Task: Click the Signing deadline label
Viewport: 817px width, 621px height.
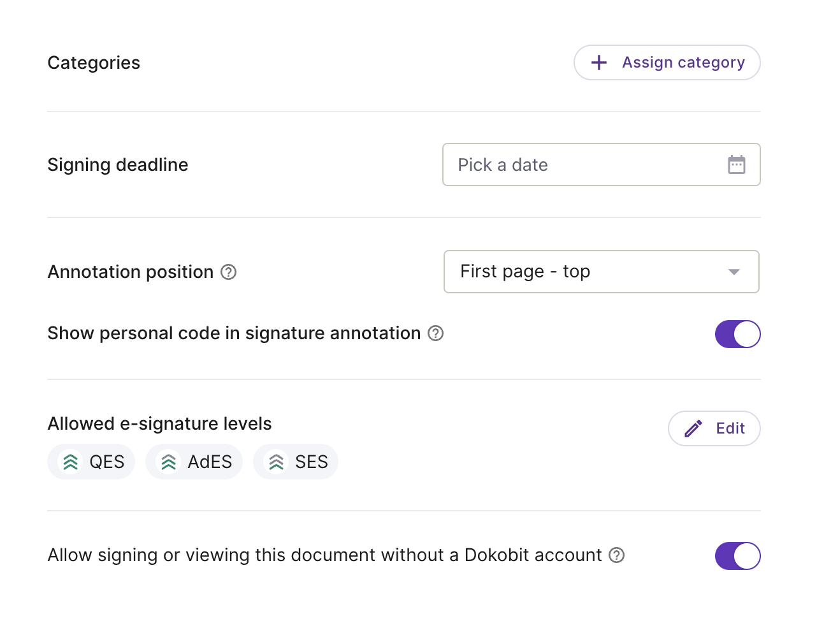Action: (x=118, y=164)
